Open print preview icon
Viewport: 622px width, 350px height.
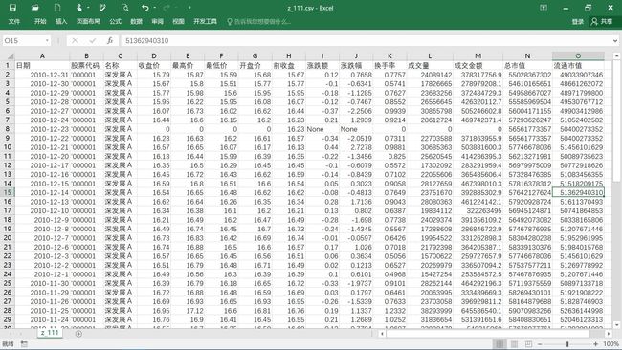[x=125, y=8]
